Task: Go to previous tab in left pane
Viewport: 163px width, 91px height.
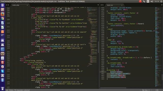Action: coord(7,5)
